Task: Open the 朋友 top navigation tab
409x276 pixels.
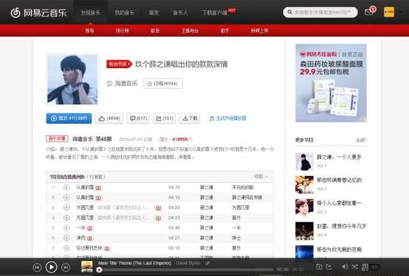Action: coord(153,12)
